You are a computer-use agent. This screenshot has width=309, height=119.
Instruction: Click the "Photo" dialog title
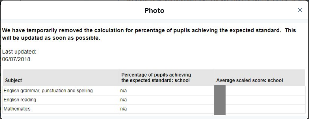click(154, 11)
